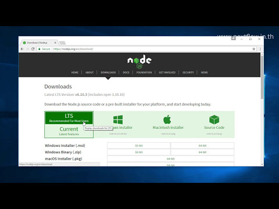Image resolution: width=279 pixels, height=209 pixels.
Task: Click the Node.js logo
Action: coord(139,62)
